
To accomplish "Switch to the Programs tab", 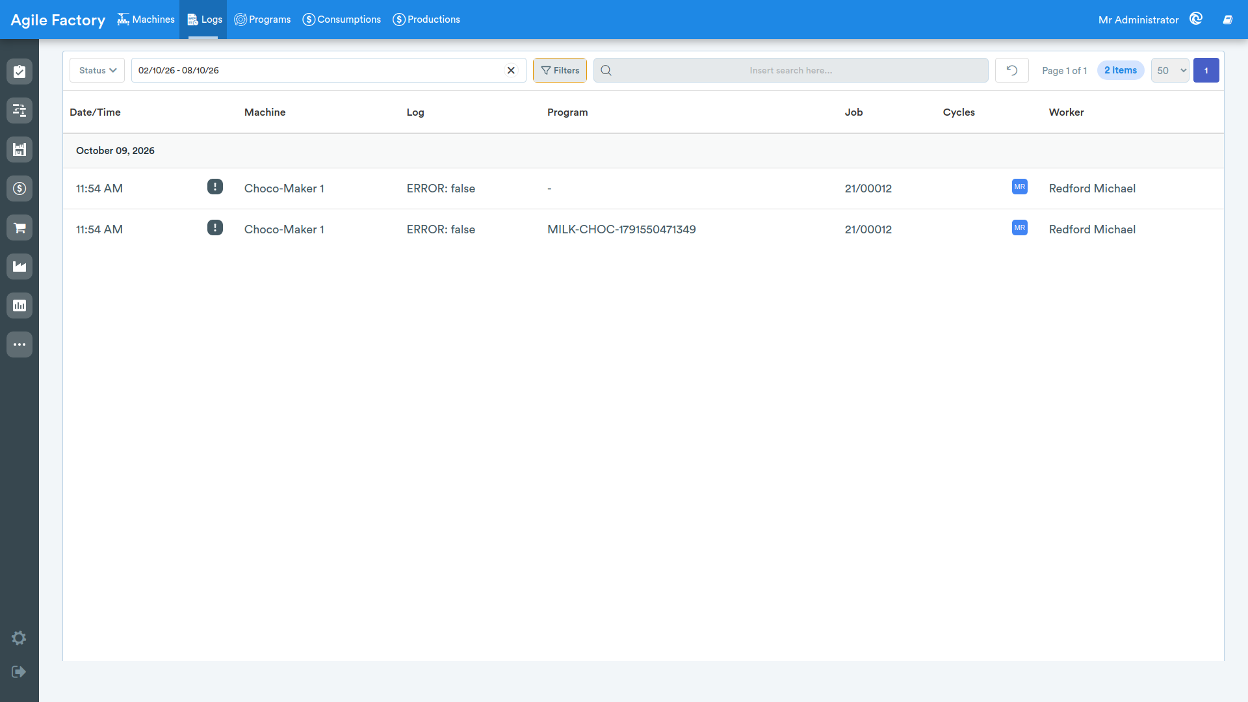I will tap(263, 19).
